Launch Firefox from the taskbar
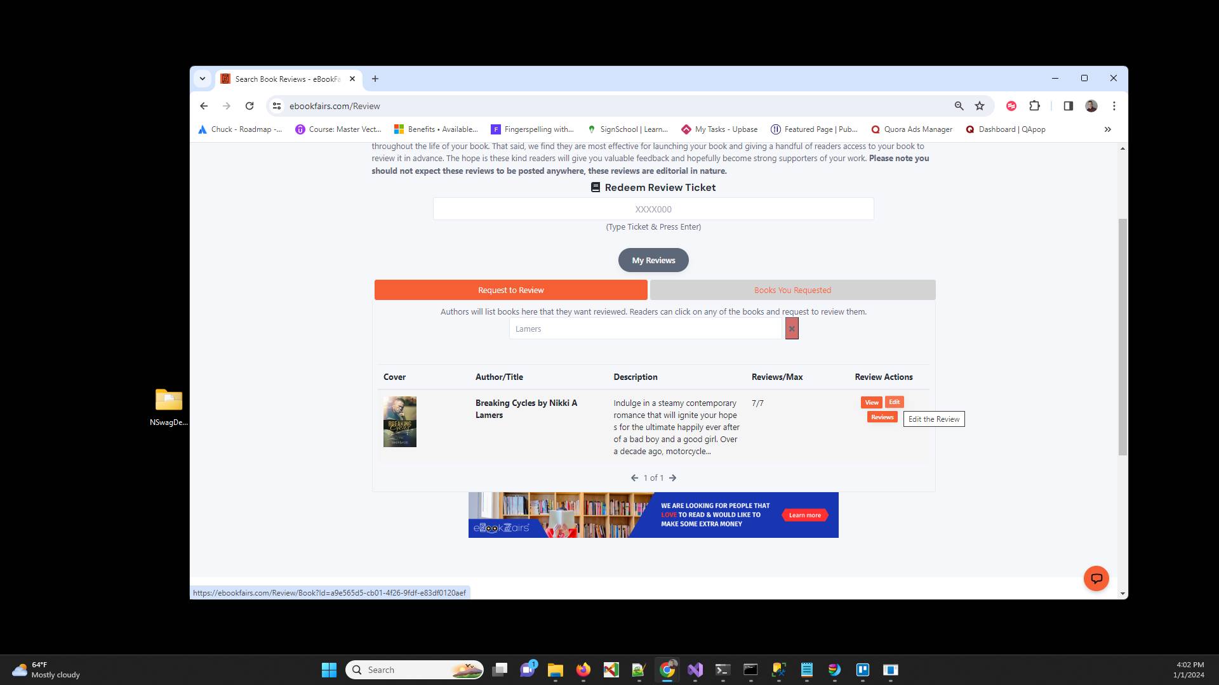Viewport: 1219px width, 685px height. (x=583, y=670)
